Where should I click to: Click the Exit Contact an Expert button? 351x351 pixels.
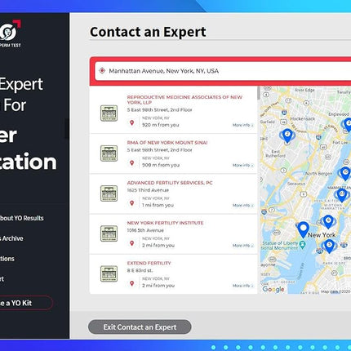(140, 327)
